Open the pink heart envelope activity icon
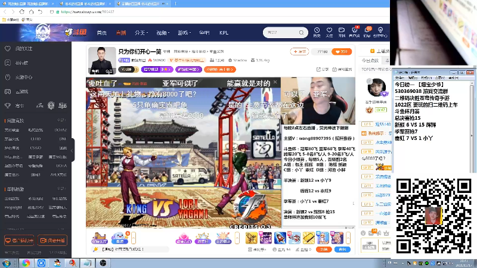Viewport: 477px width, 268px height. pos(184,238)
